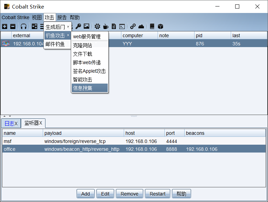Open the 视图 menu
Screen dimensions: 268x202
click(x=37, y=17)
